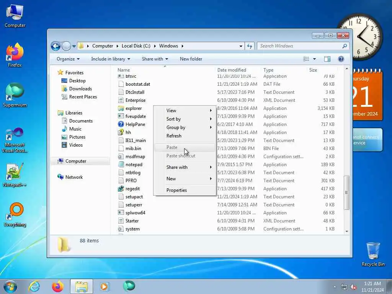Click the refresh address bar button
The height and width of the screenshot is (294, 392).
(x=250, y=46)
